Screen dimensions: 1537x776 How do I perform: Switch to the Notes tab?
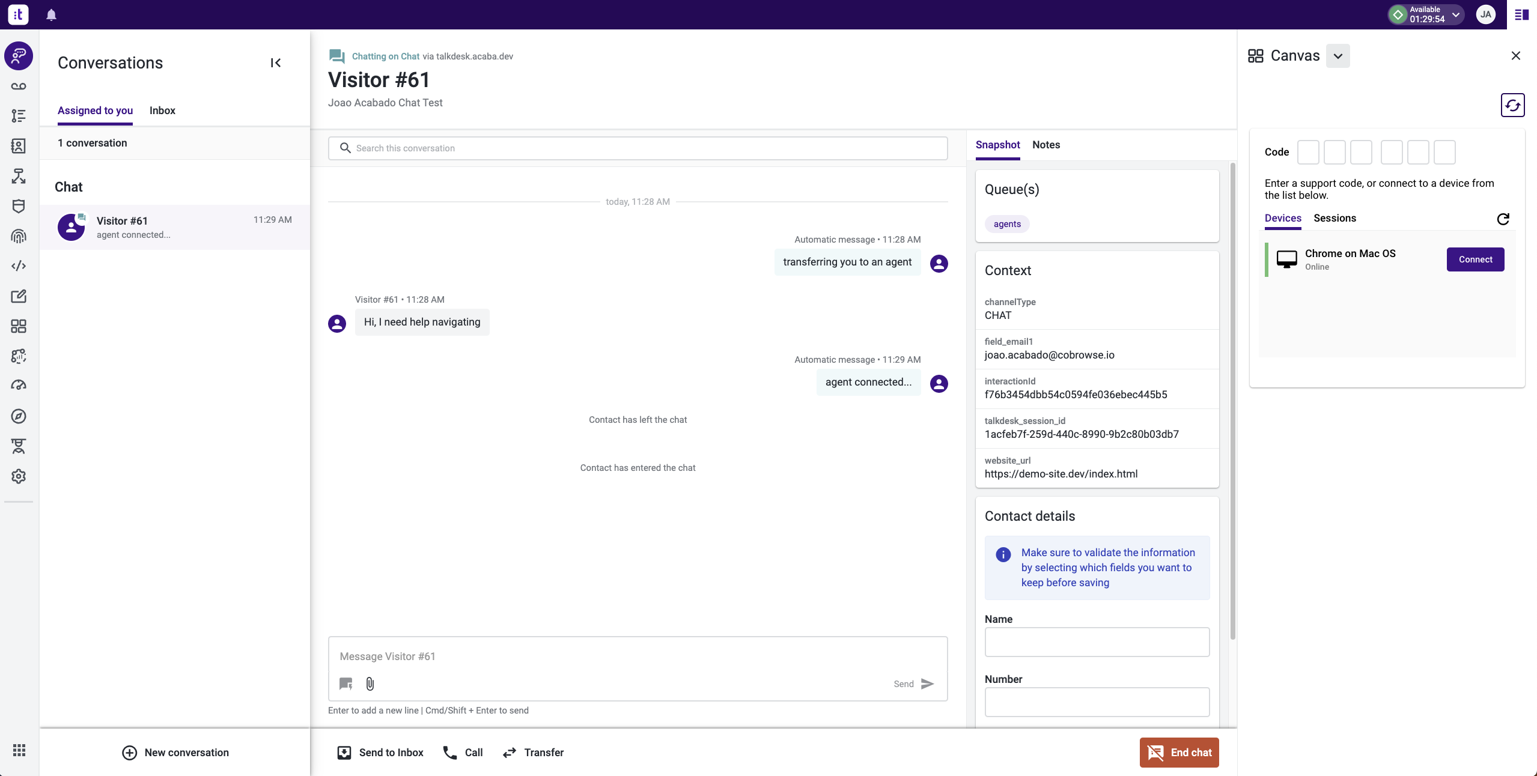coord(1045,145)
